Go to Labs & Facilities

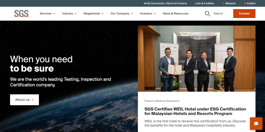point(205,3)
